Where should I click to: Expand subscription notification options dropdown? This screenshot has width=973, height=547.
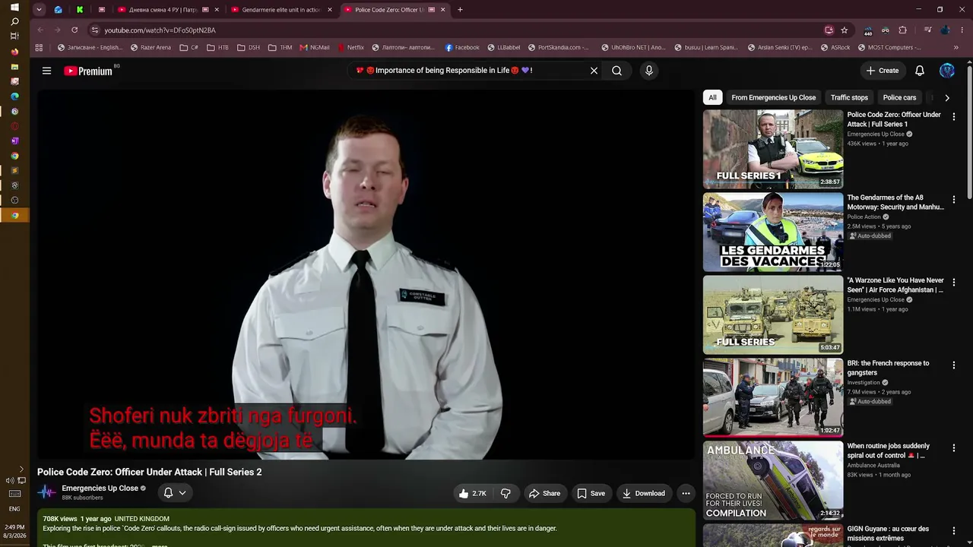tap(175, 493)
